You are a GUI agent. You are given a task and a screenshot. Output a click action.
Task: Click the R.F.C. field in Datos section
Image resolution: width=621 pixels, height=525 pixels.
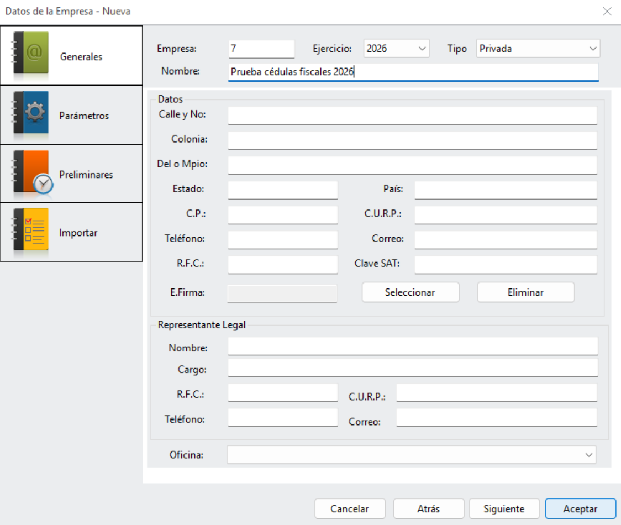(x=283, y=265)
